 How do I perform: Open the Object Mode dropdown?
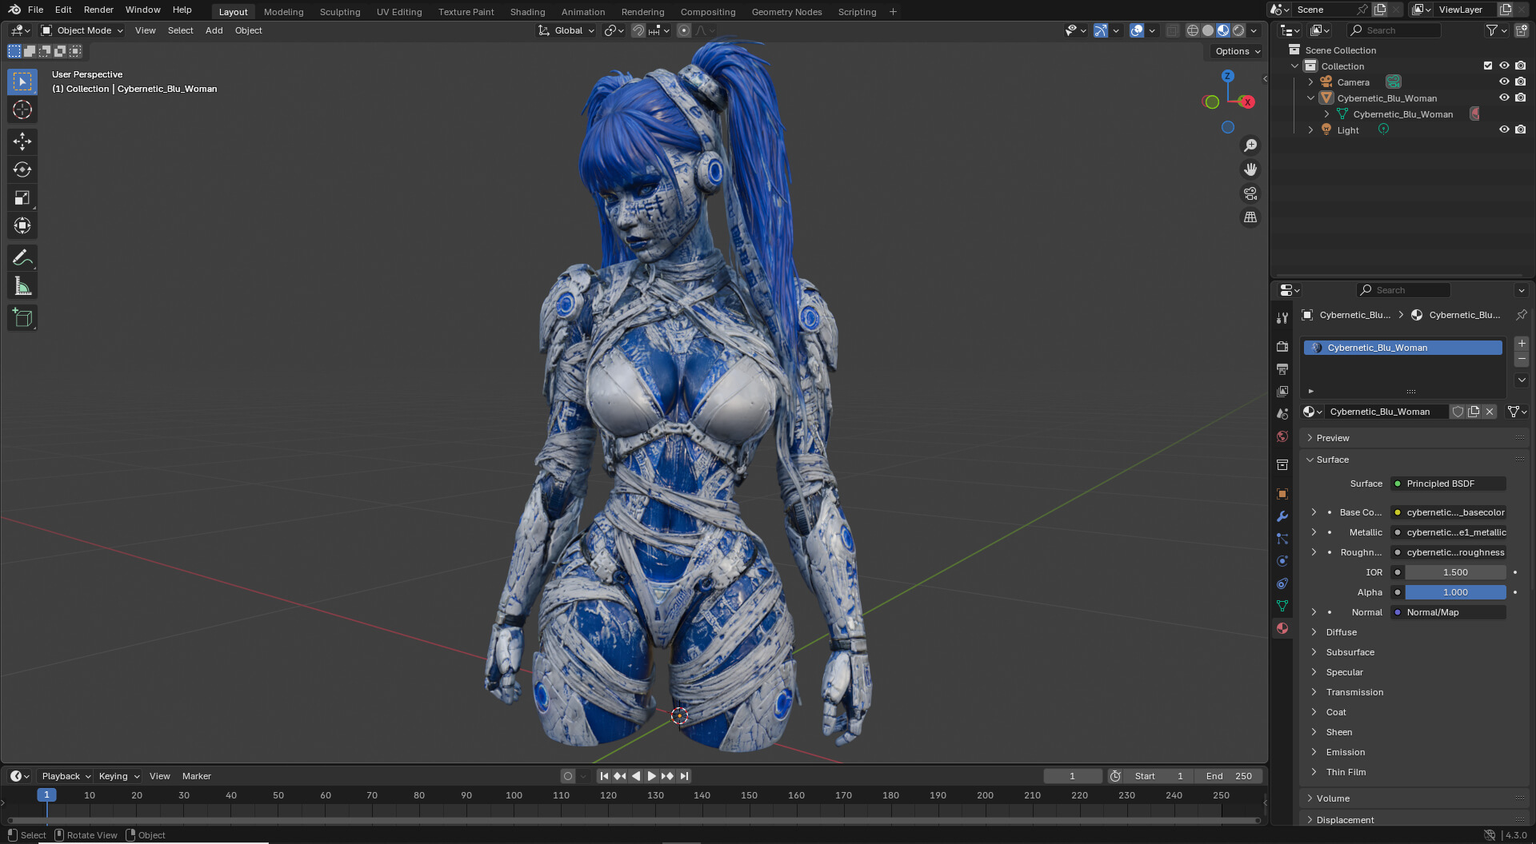(x=82, y=30)
